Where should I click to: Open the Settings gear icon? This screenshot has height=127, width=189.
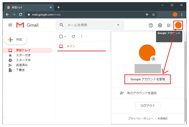coord(160,25)
